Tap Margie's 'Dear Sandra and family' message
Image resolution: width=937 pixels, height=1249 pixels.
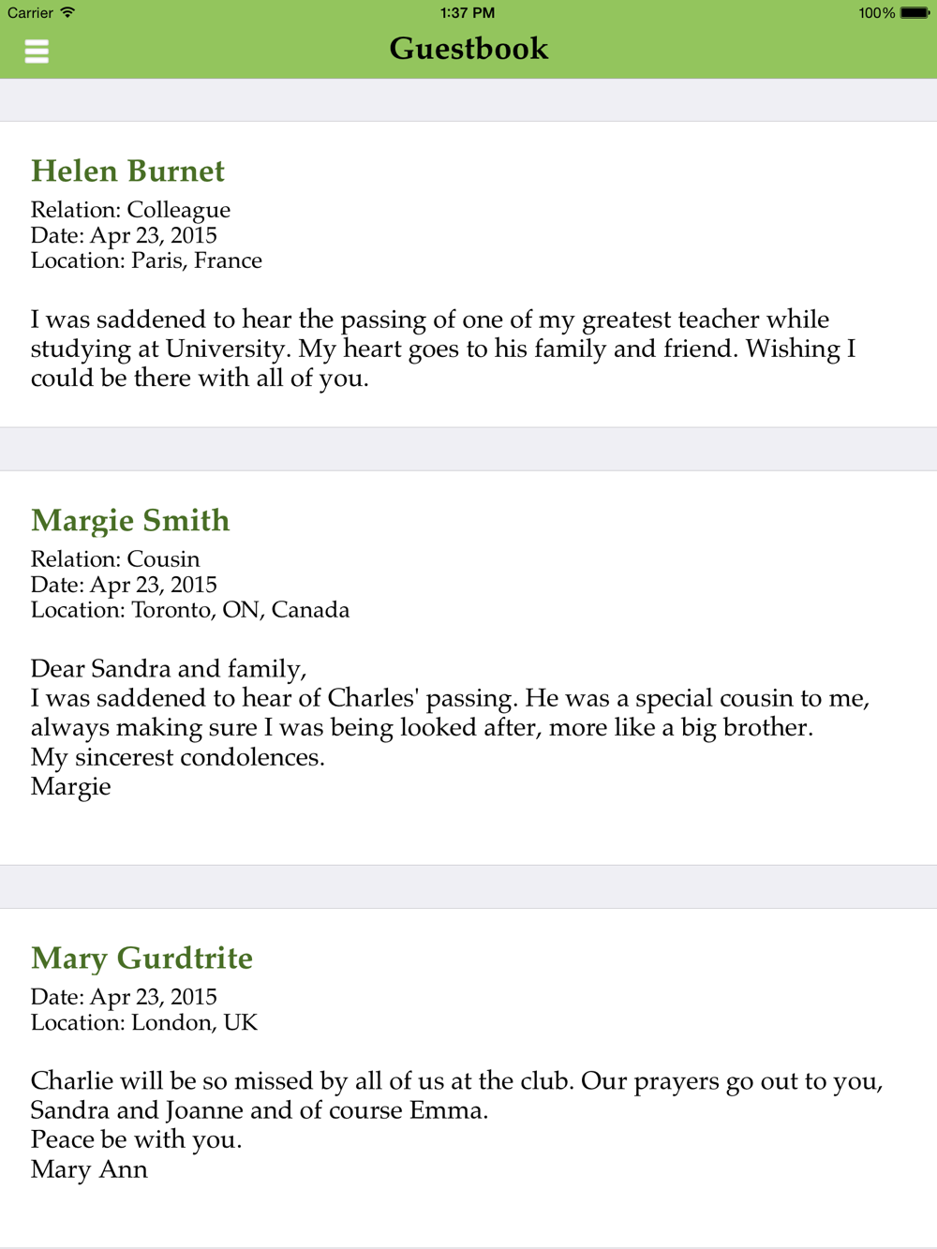coord(450,727)
